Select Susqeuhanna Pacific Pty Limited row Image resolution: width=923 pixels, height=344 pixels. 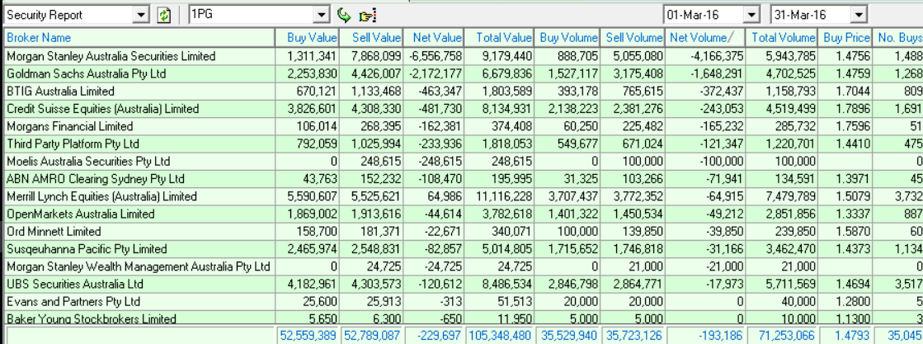[x=464, y=248]
